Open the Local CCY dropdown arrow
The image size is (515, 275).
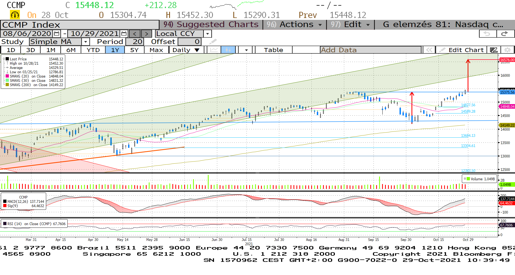(x=208, y=34)
